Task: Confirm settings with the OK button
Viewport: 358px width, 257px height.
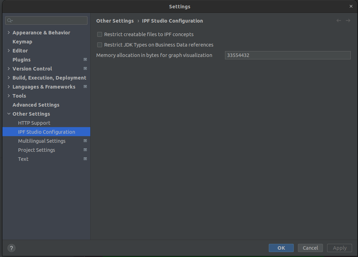Action: tap(281, 248)
